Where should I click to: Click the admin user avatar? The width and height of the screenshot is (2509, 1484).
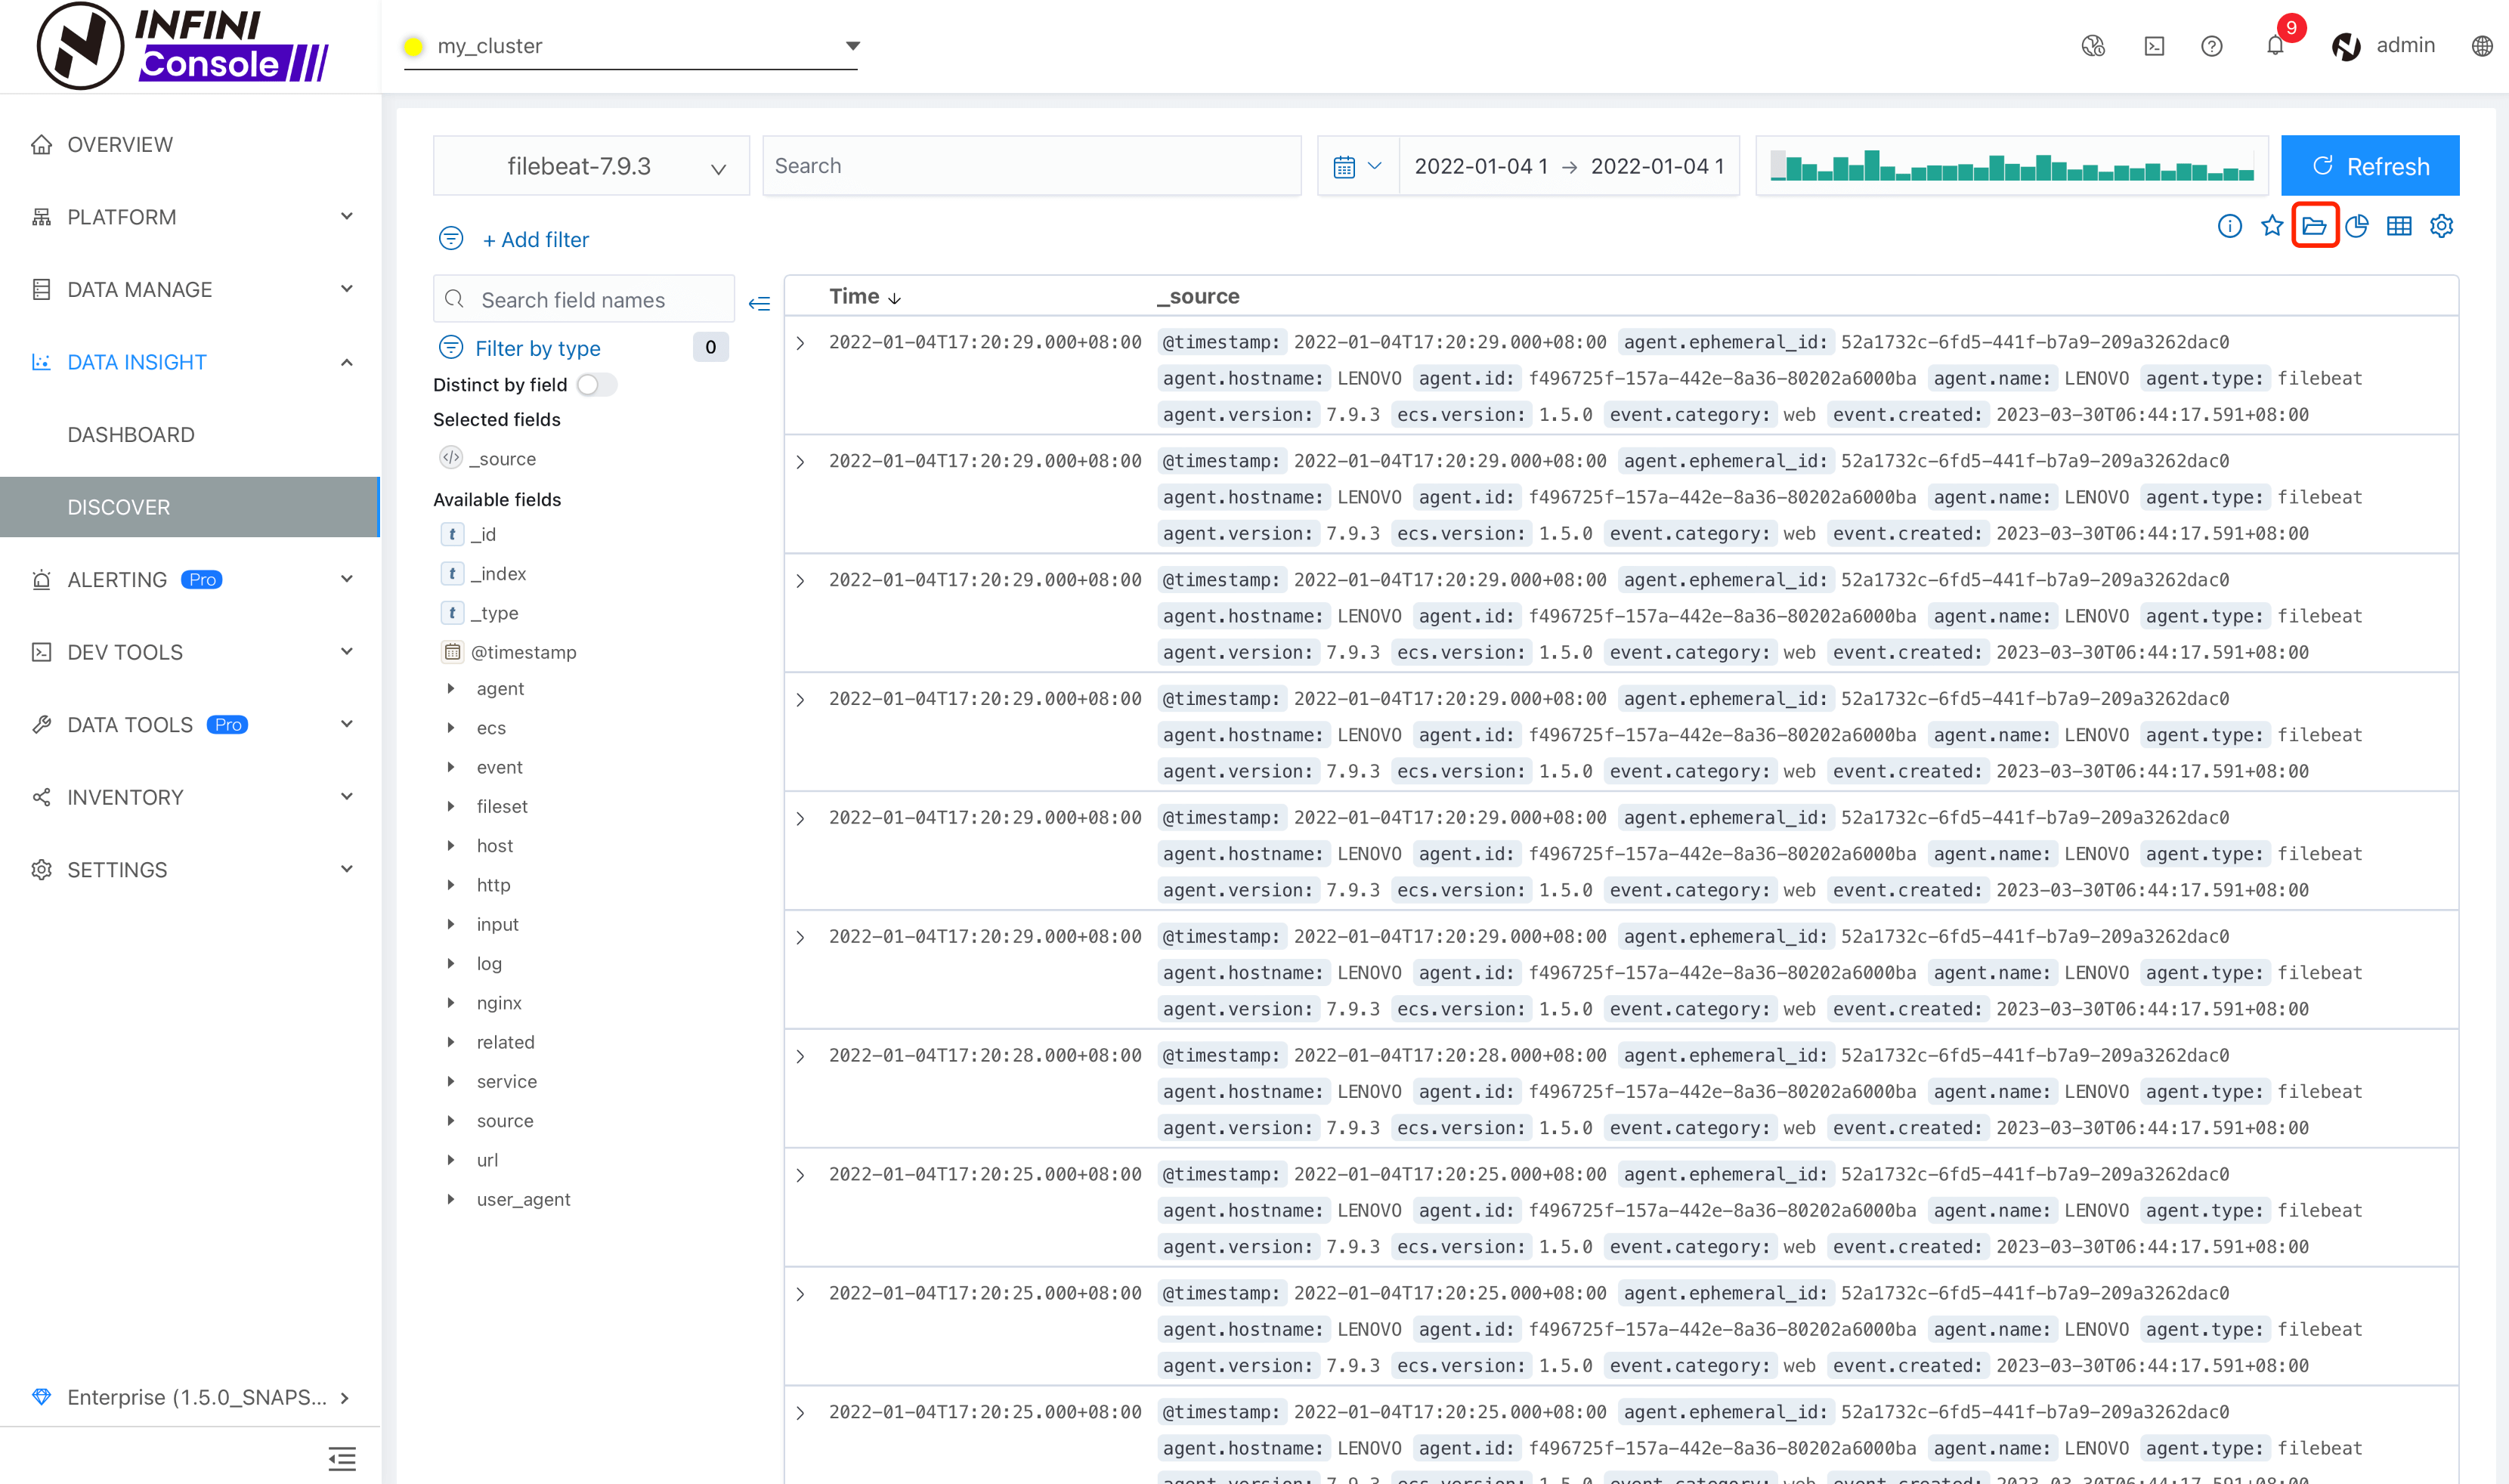[2346, 46]
